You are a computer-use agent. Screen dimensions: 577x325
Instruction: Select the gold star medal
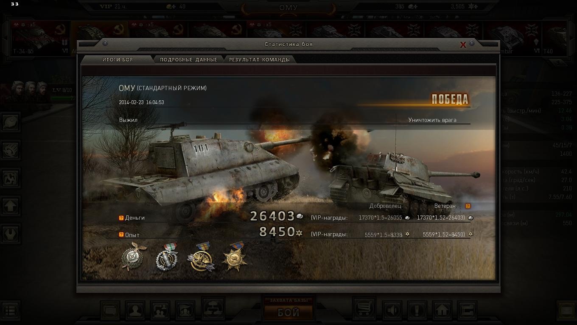235,256
